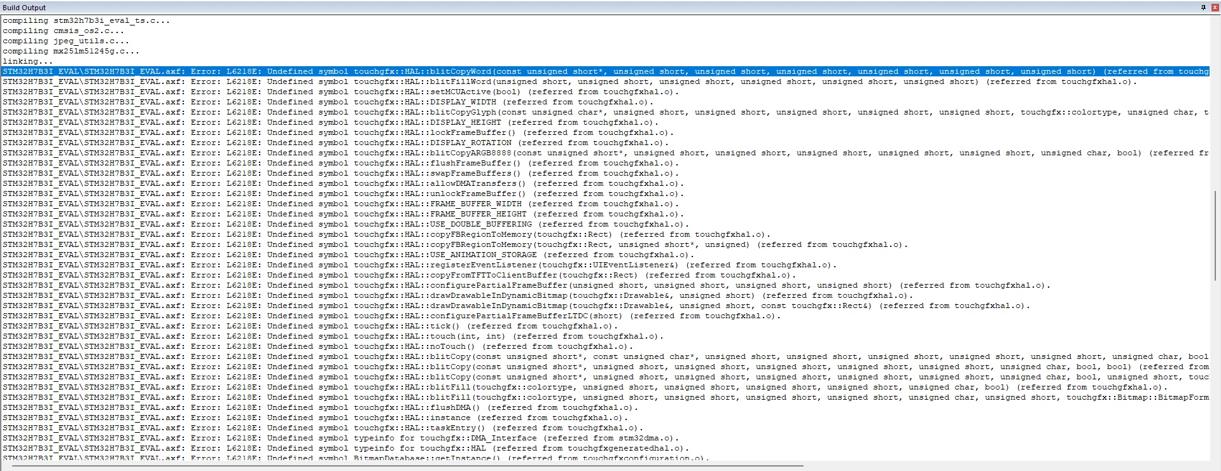1221x471 pixels.
Task: Click the lockFrameBuffer() error line
Action: tap(338, 132)
